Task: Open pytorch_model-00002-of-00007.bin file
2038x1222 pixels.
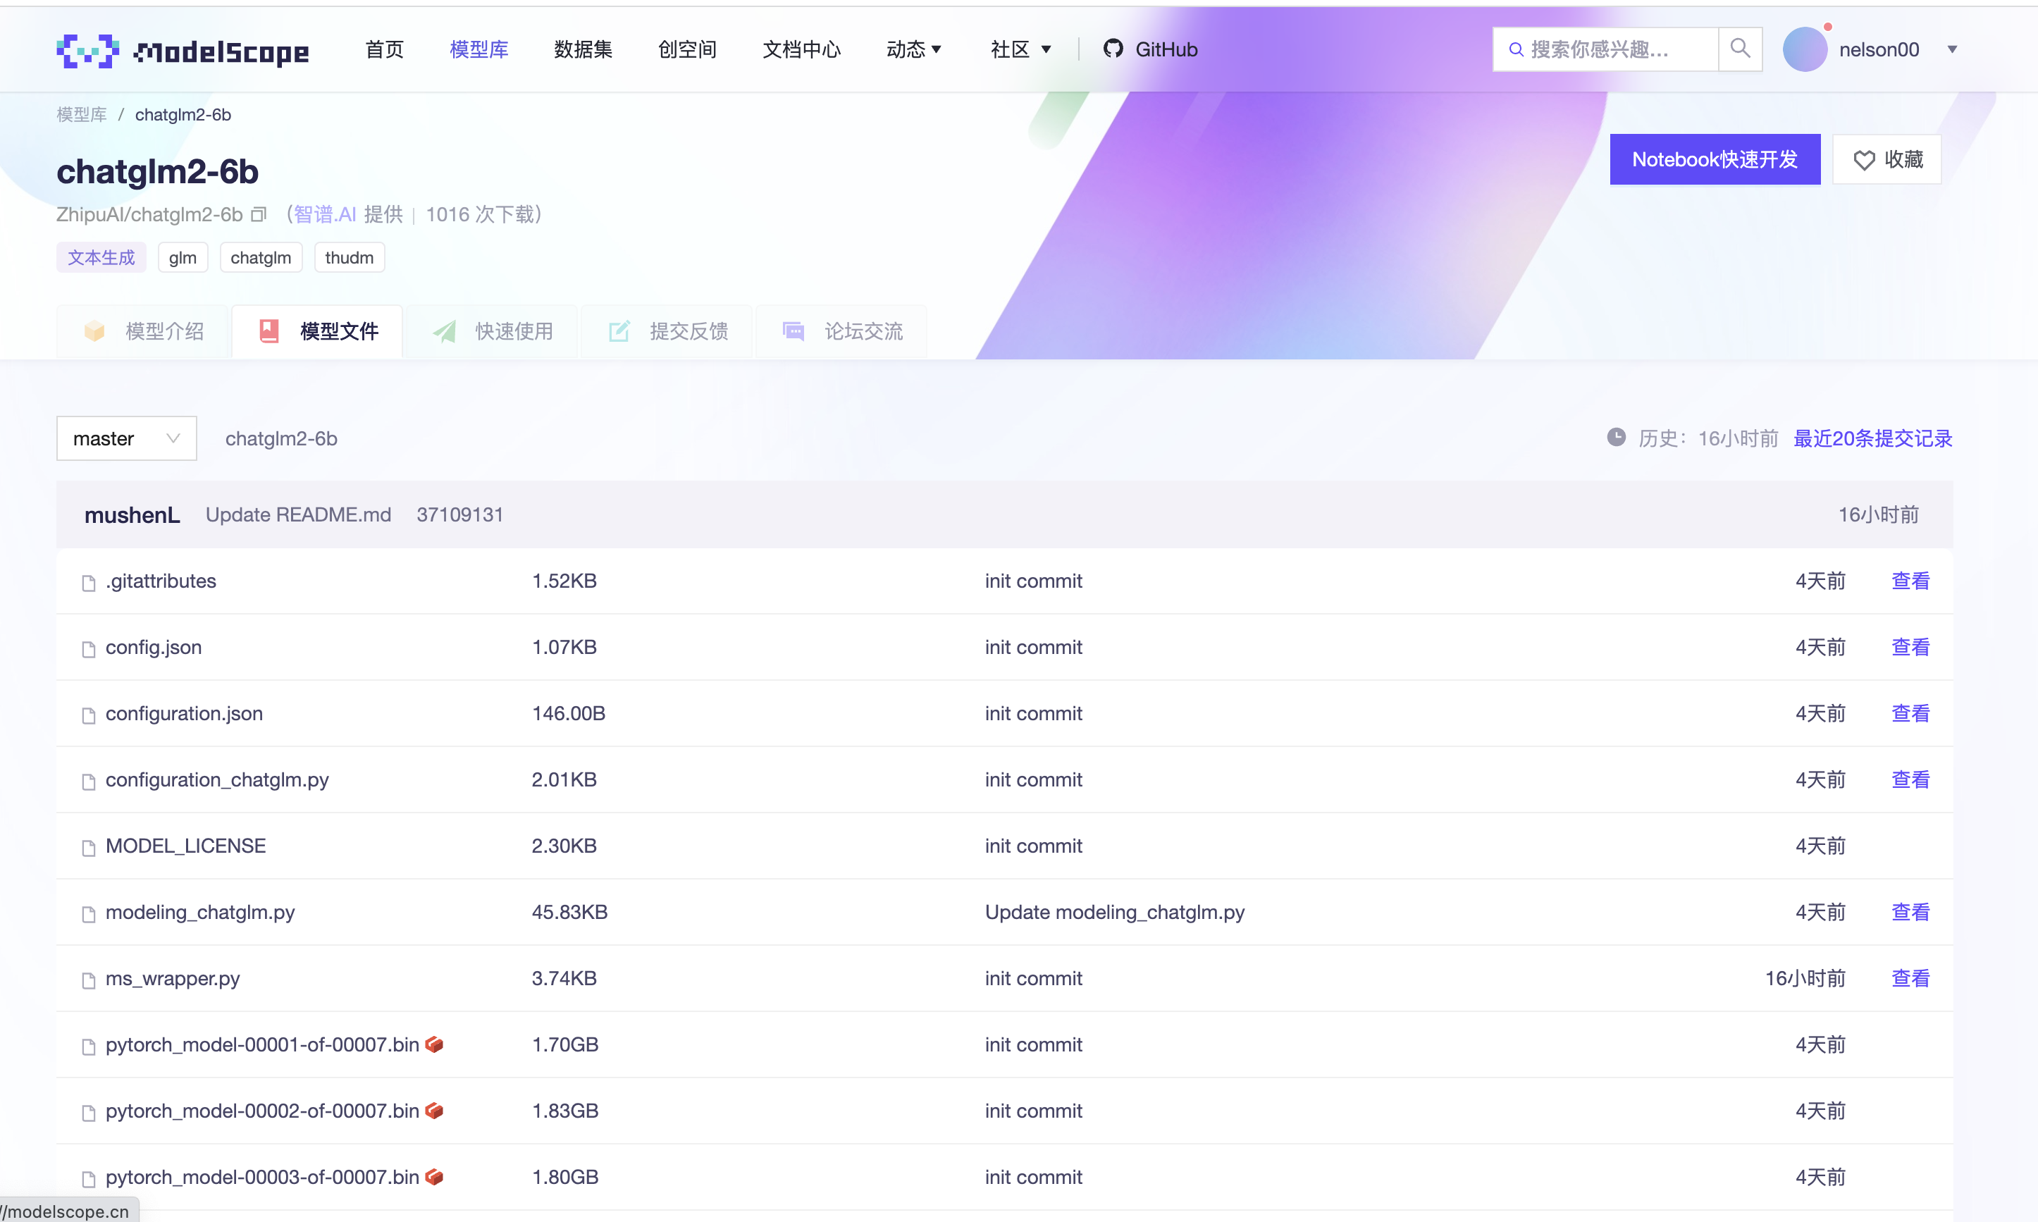Action: (262, 1111)
